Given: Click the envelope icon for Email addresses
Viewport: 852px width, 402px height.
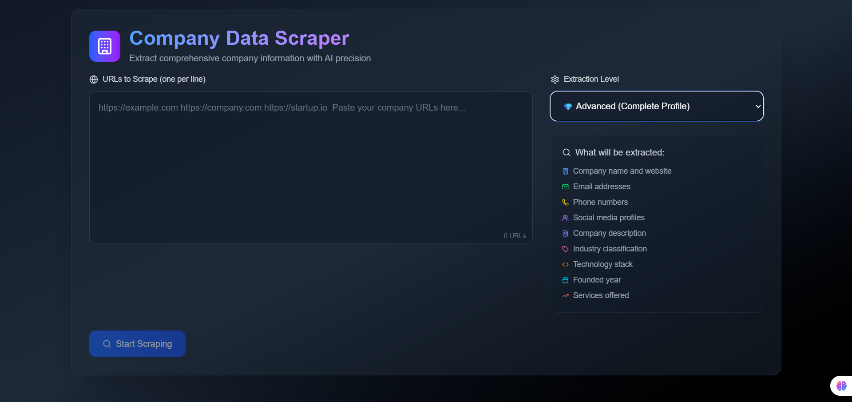Looking at the screenshot, I should click(x=565, y=187).
